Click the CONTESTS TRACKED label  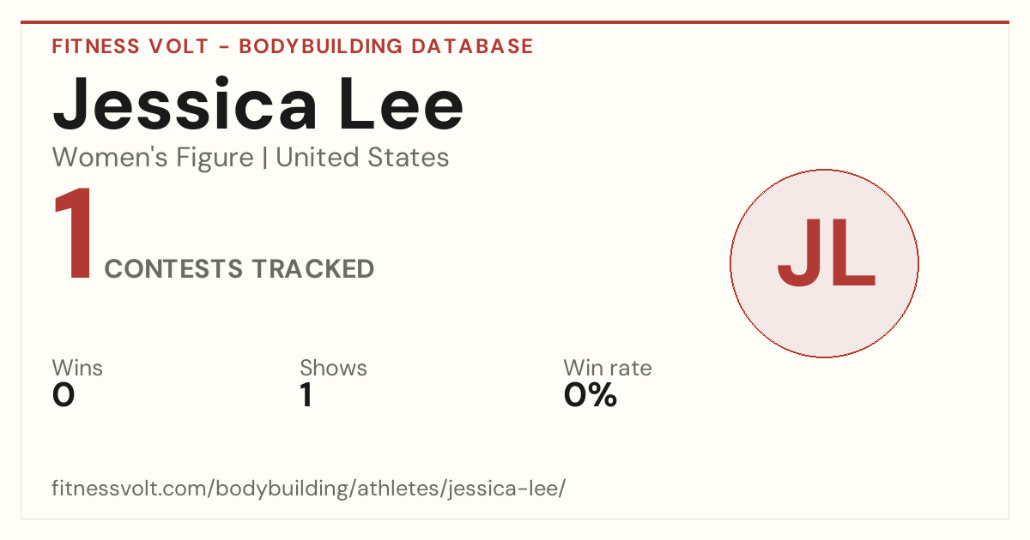[239, 269]
